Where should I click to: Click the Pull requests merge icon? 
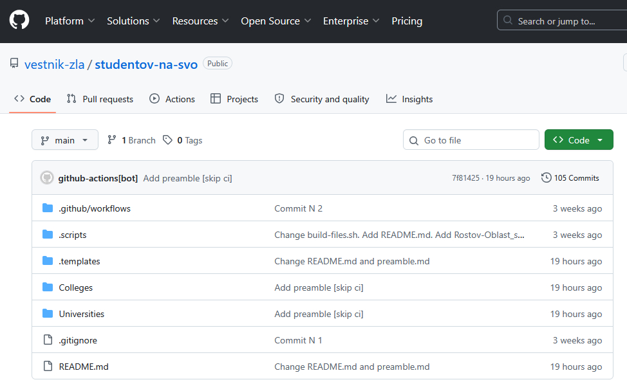coord(71,98)
